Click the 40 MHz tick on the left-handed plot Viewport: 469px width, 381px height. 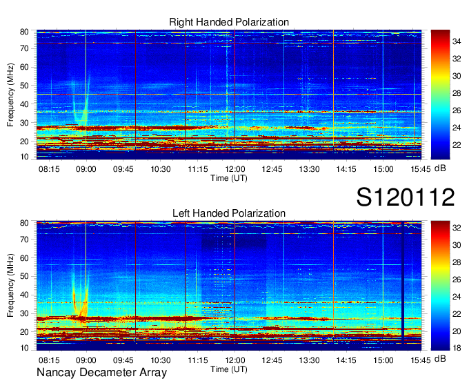pos(24,295)
